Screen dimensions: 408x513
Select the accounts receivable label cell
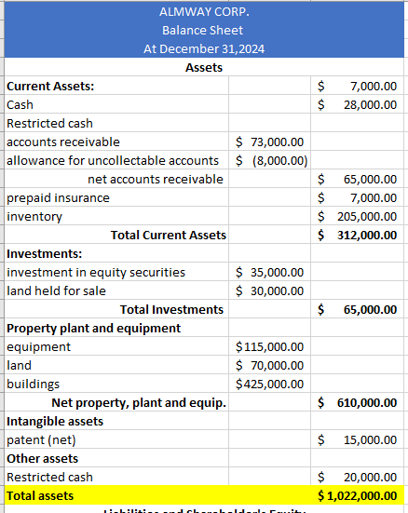[x=116, y=142]
